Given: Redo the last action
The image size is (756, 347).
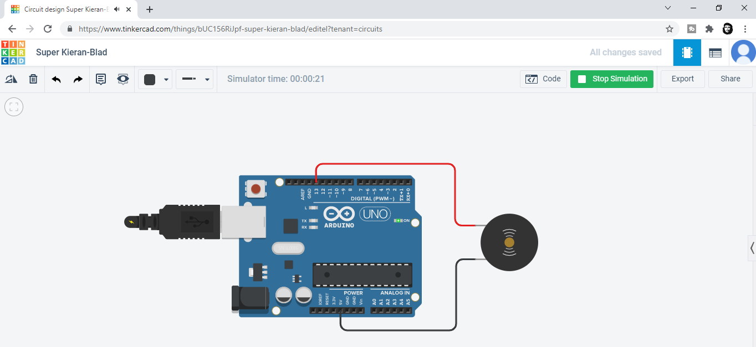Looking at the screenshot, I should pyautogui.click(x=78, y=79).
